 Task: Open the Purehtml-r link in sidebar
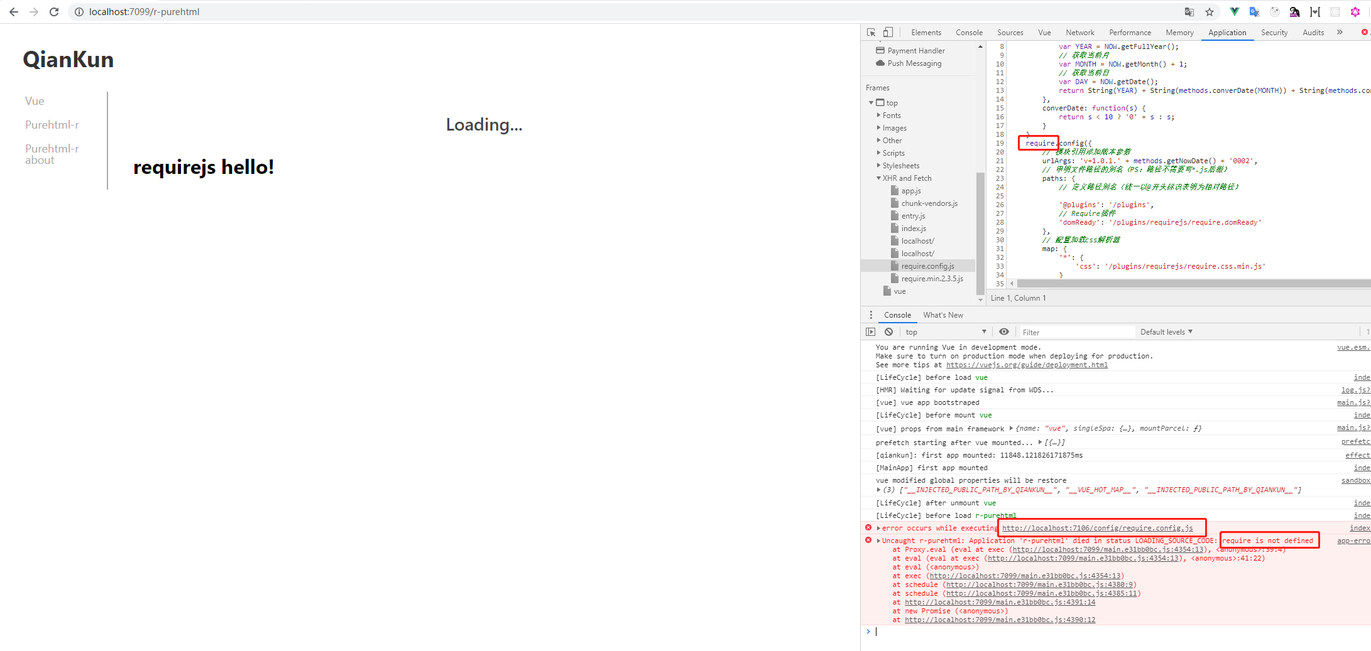pyautogui.click(x=52, y=125)
